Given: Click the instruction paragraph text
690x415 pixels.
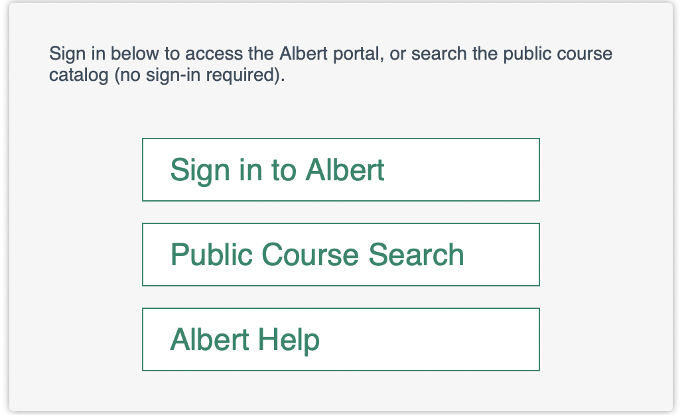Looking at the screenshot, I should click(x=330, y=64).
